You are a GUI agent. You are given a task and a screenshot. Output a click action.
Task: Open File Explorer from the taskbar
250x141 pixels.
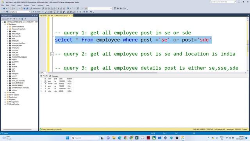pos(114,138)
